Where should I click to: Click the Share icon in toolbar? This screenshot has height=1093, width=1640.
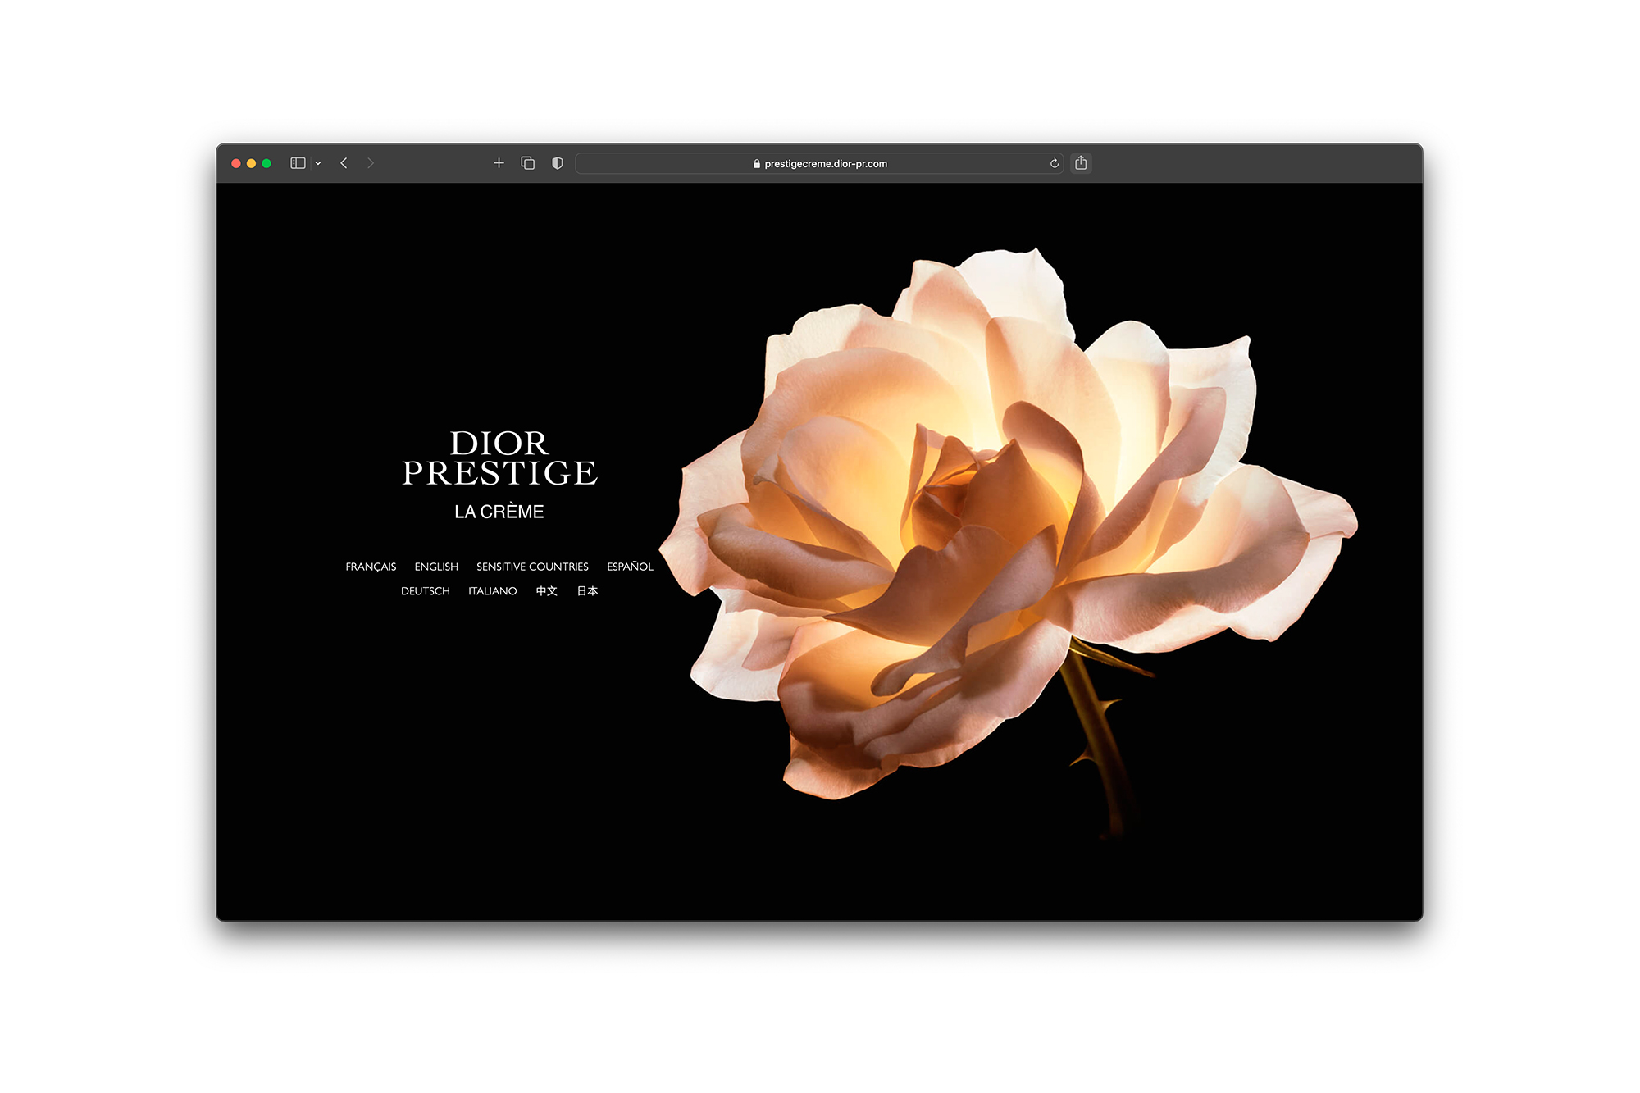(1081, 163)
